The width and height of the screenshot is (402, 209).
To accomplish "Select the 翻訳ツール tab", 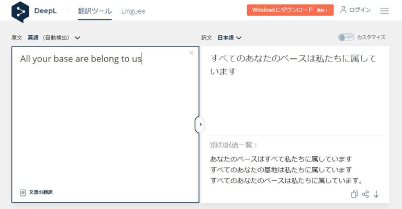I will click(x=95, y=11).
